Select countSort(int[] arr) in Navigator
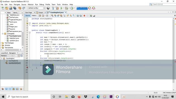 click(x=15, y=63)
